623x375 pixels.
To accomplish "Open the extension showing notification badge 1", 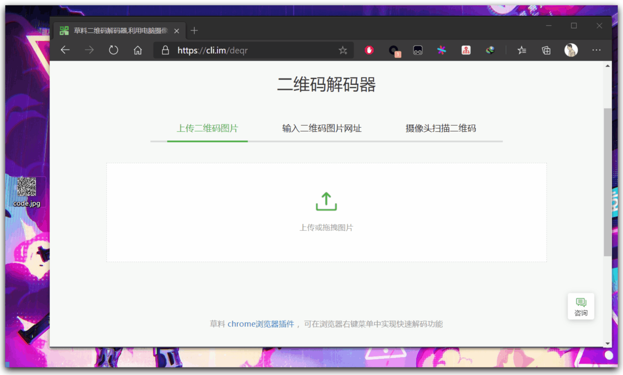I will click(394, 50).
